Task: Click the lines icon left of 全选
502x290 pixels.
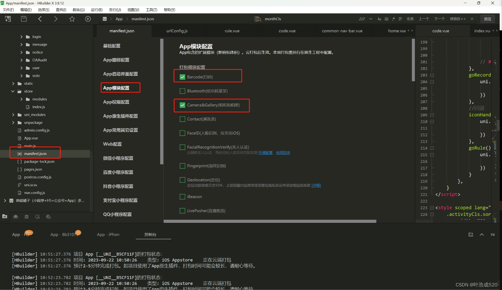Action: [x=400, y=19]
